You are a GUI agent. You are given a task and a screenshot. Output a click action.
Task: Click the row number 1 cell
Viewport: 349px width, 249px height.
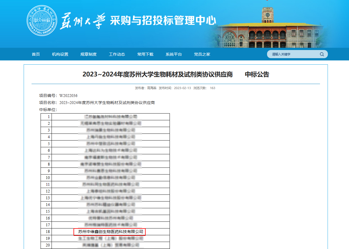46,117
